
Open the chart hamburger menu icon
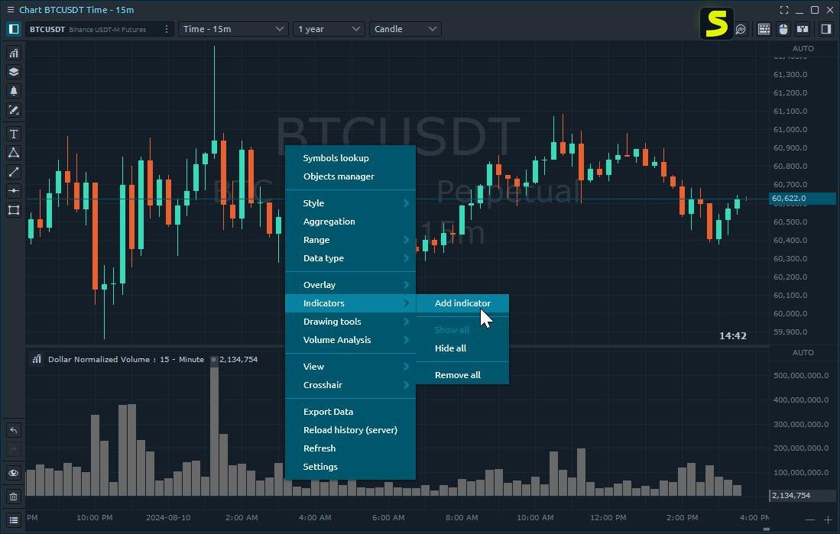10,10
